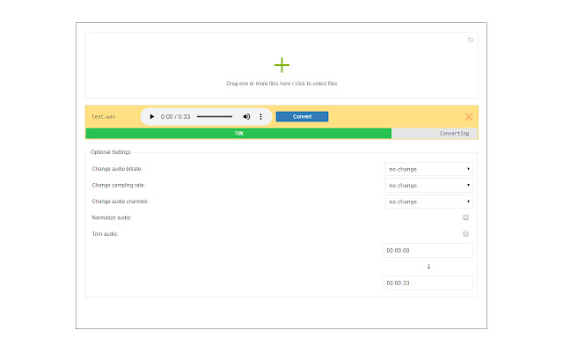Click the trim start time field 00:00:00
The image size is (563, 352).
[x=428, y=251]
